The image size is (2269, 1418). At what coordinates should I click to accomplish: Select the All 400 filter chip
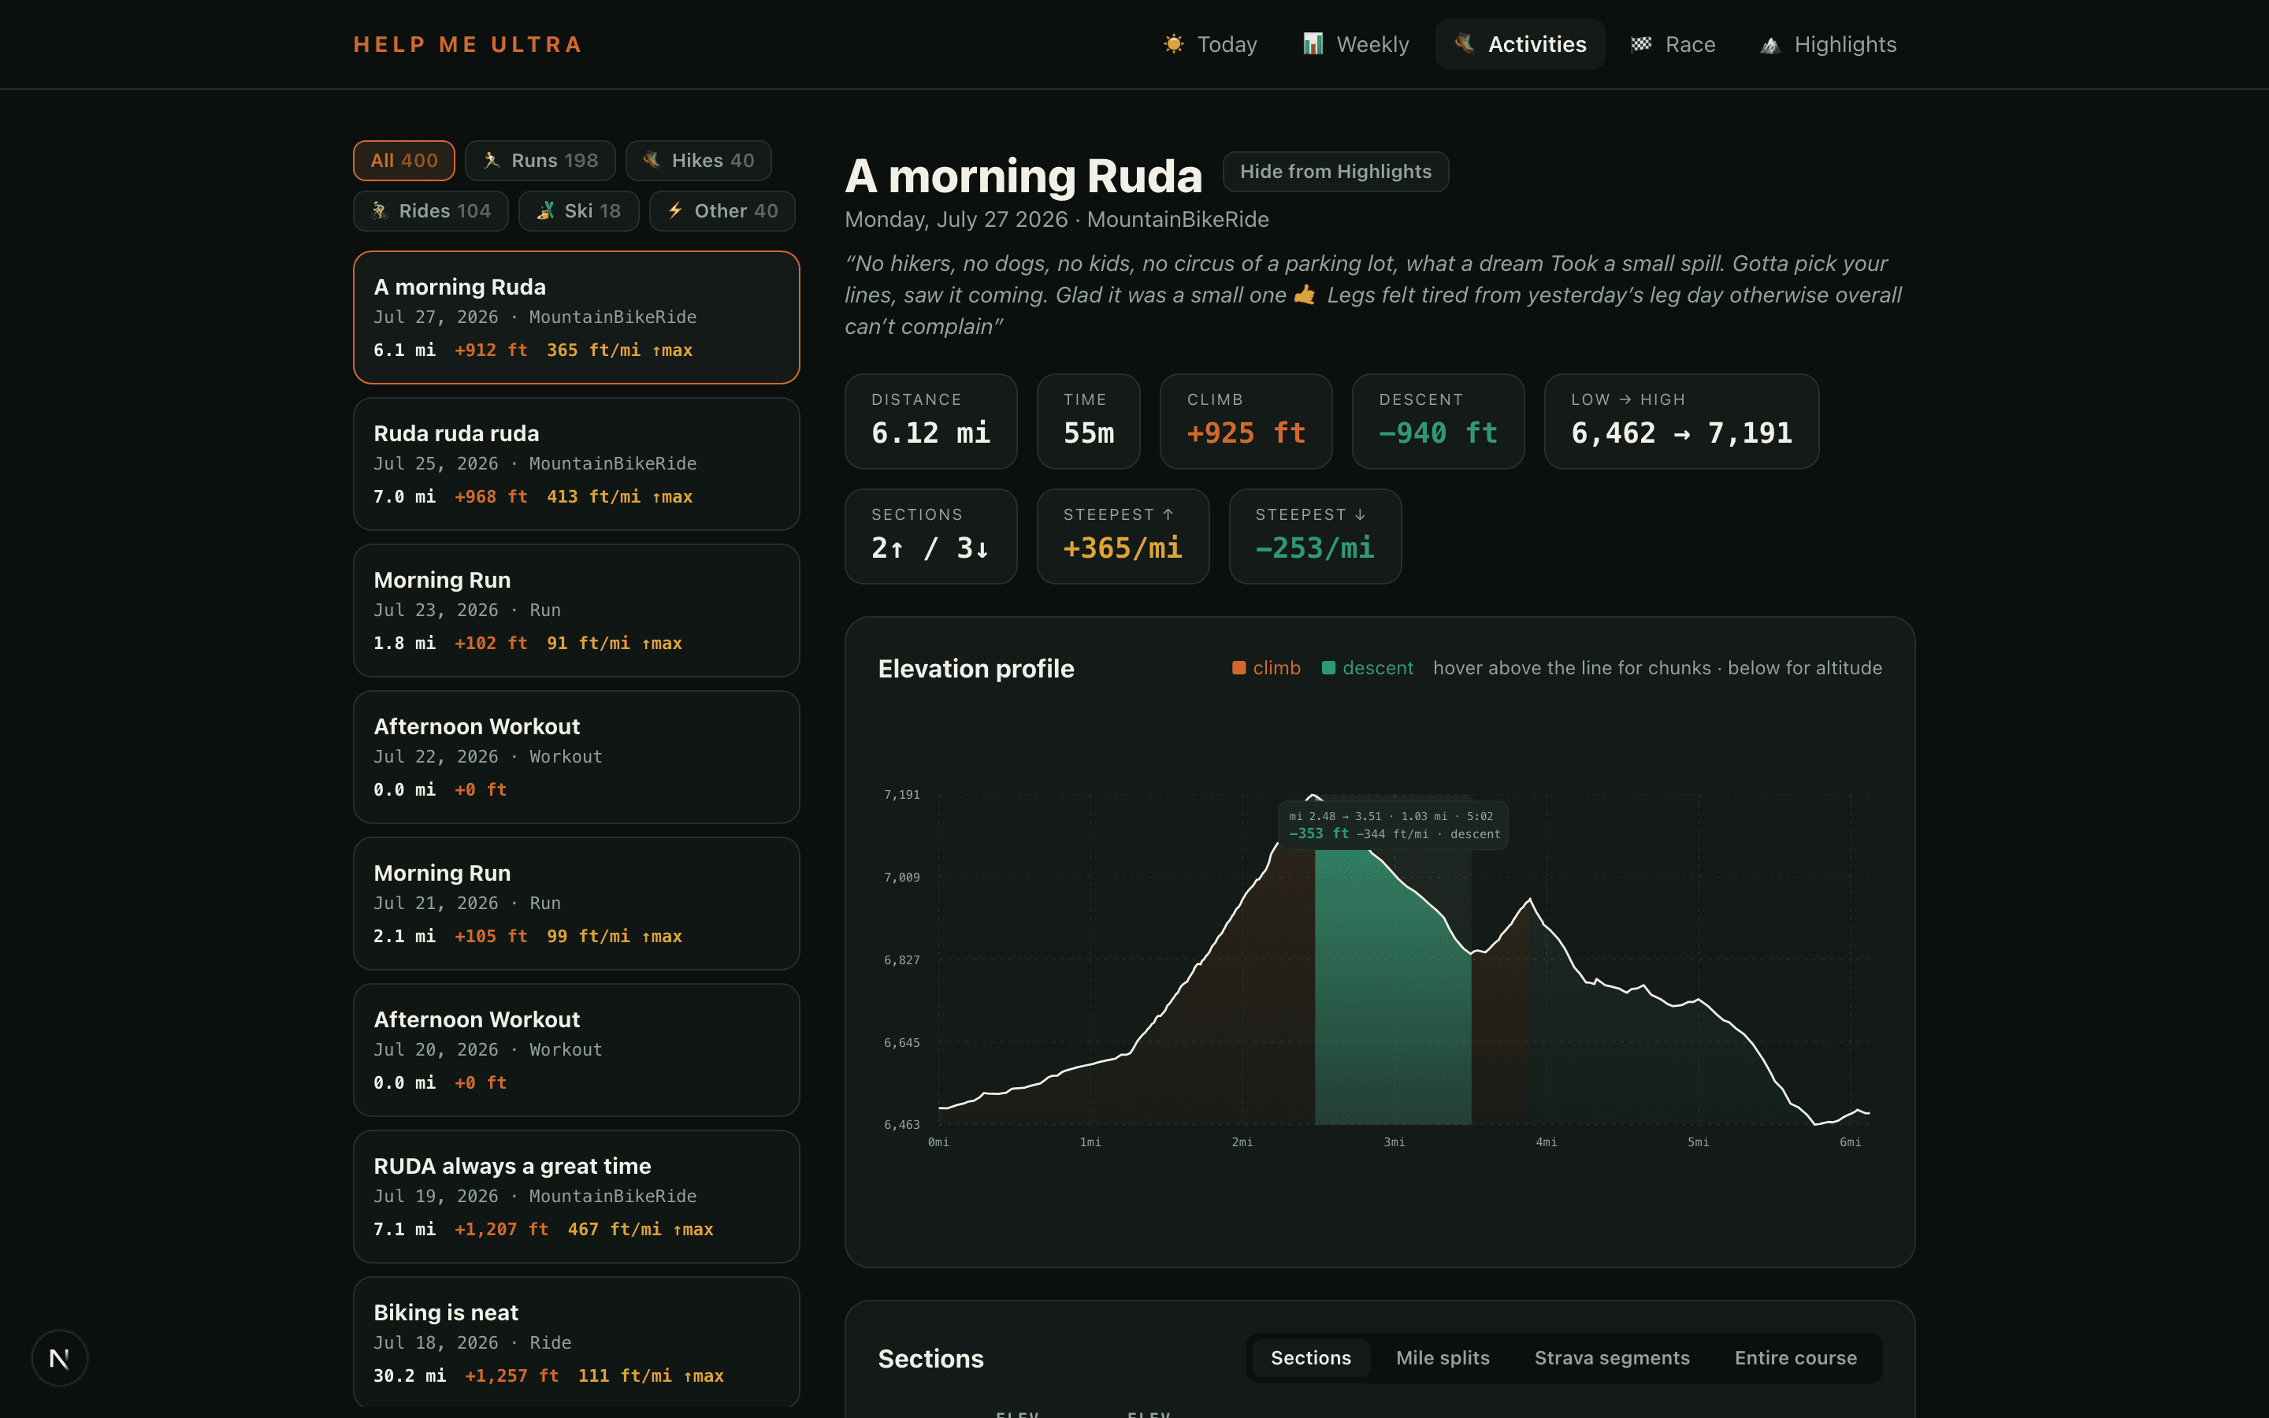tap(404, 161)
